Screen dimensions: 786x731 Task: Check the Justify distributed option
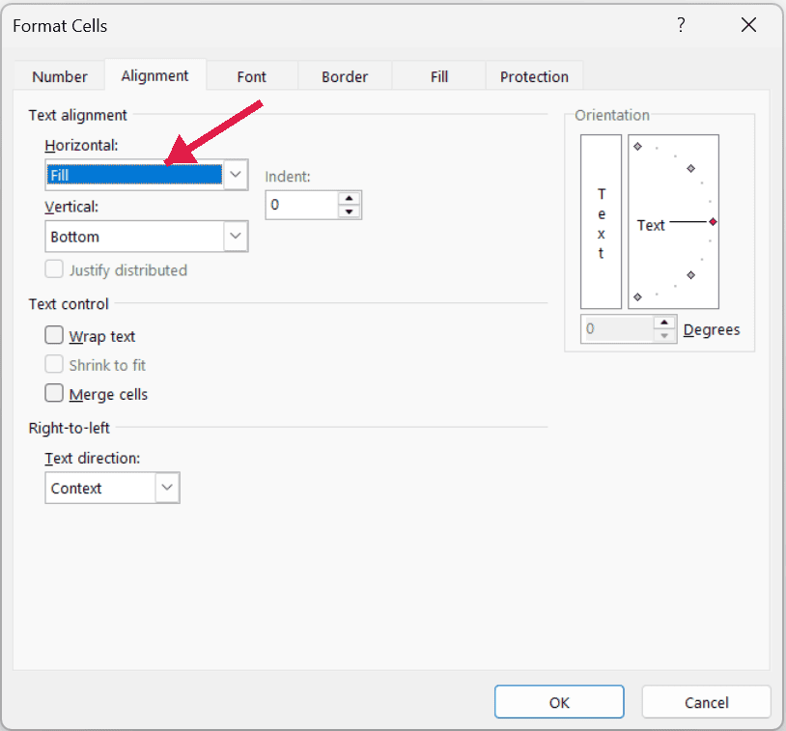tap(53, 269)
